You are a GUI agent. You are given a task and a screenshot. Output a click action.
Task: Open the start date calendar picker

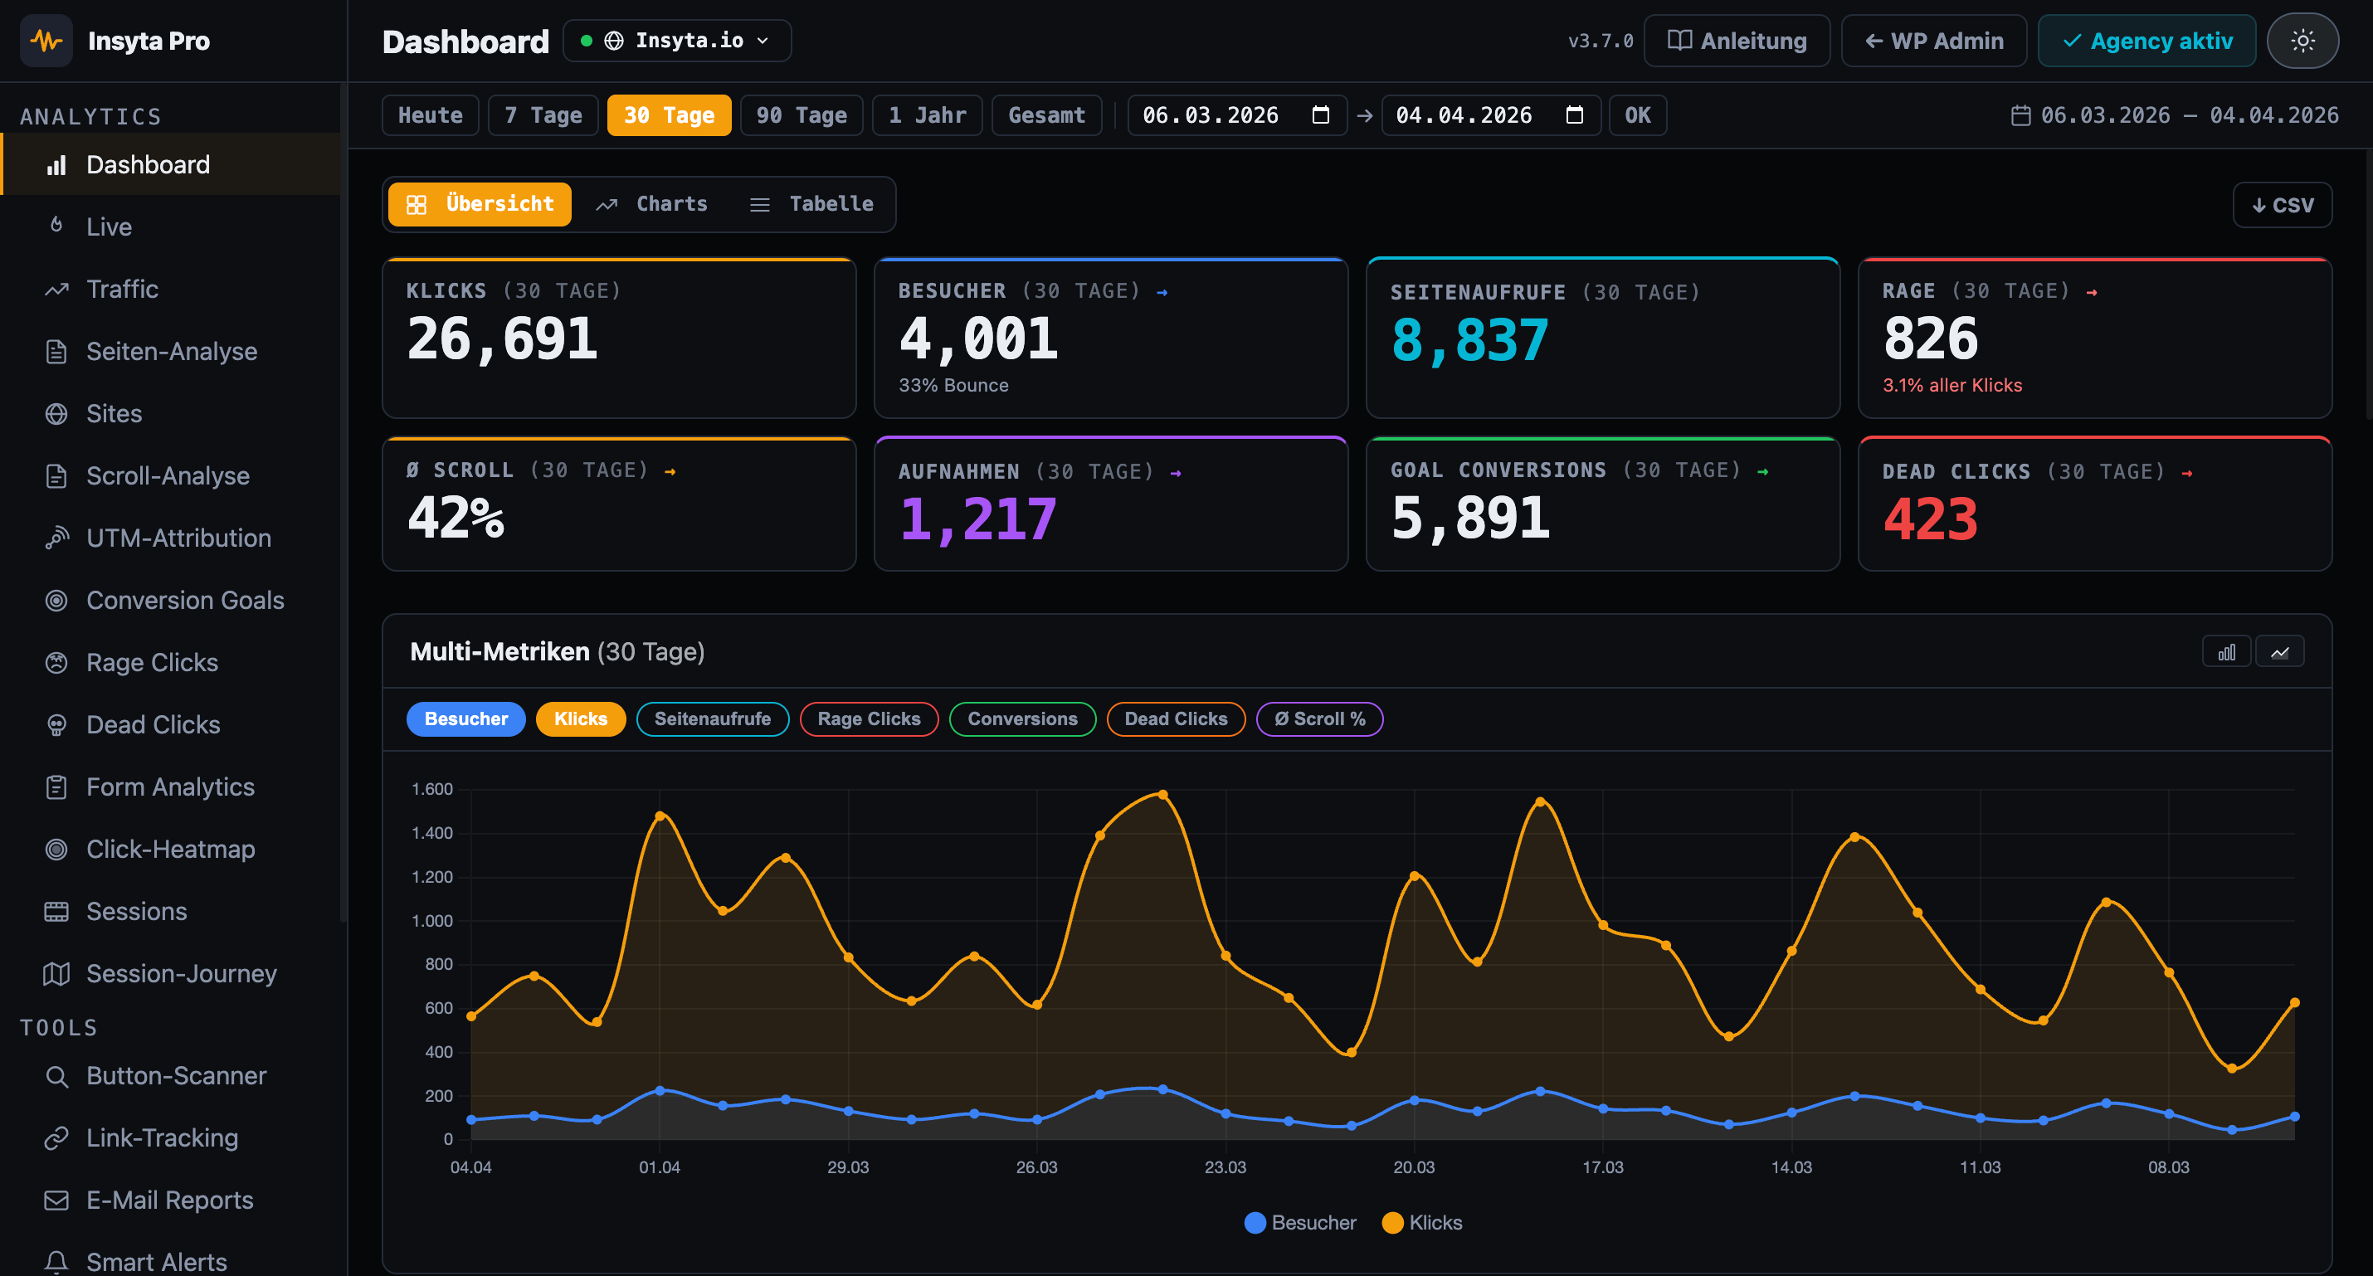pyautogui.click(x=1321, y=115)
